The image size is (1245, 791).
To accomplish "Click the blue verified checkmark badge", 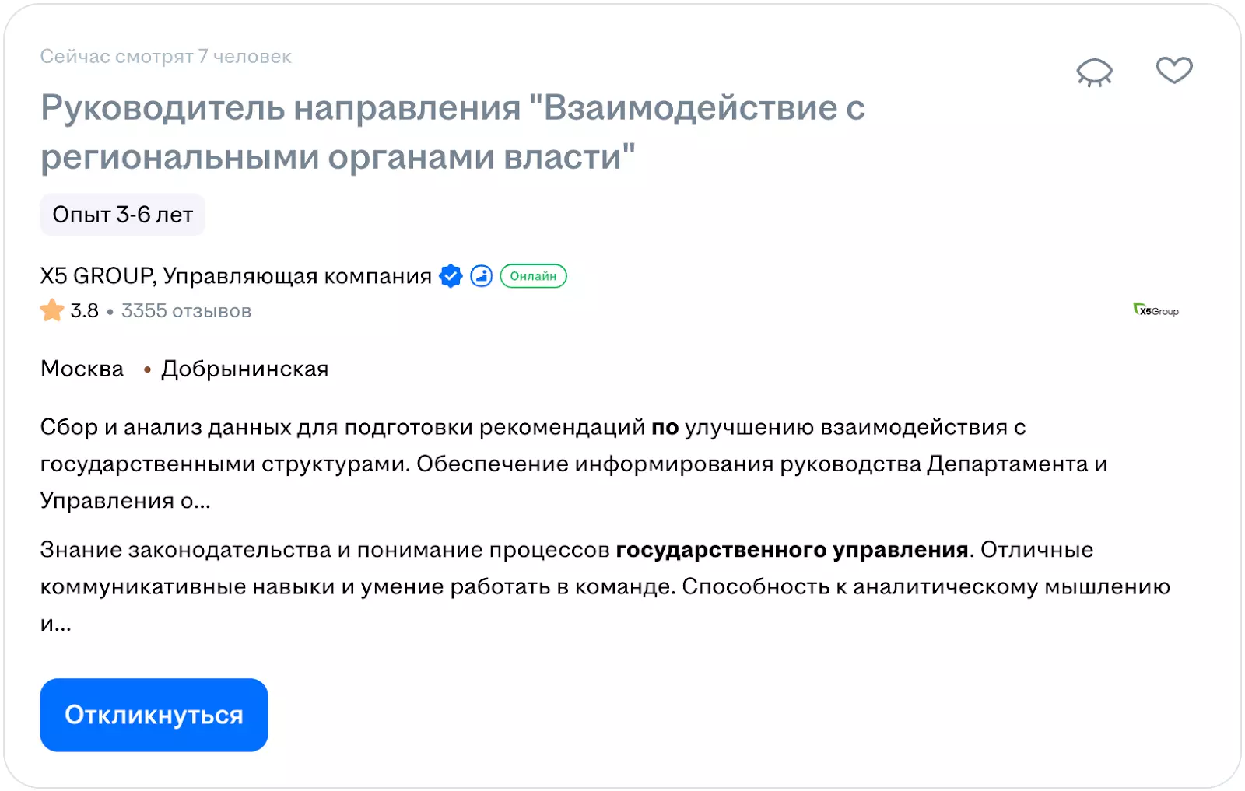I will point(451,276).
